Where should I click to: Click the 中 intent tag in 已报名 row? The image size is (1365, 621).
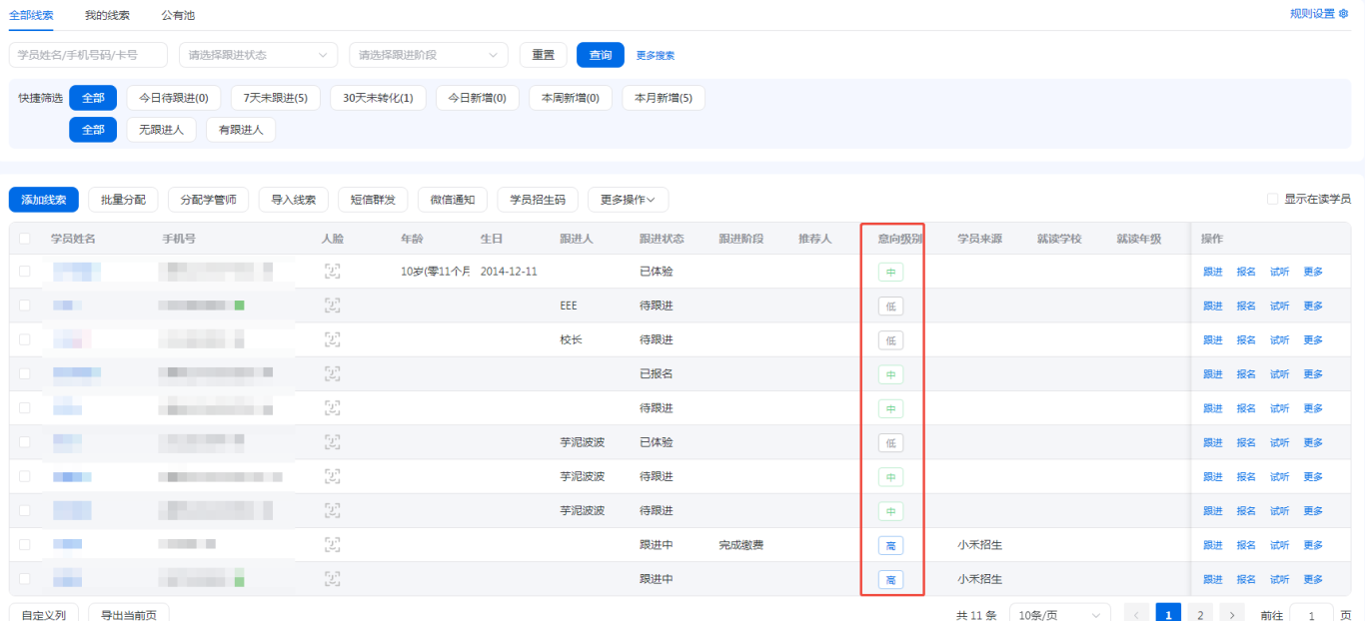(x=890, y=374)
